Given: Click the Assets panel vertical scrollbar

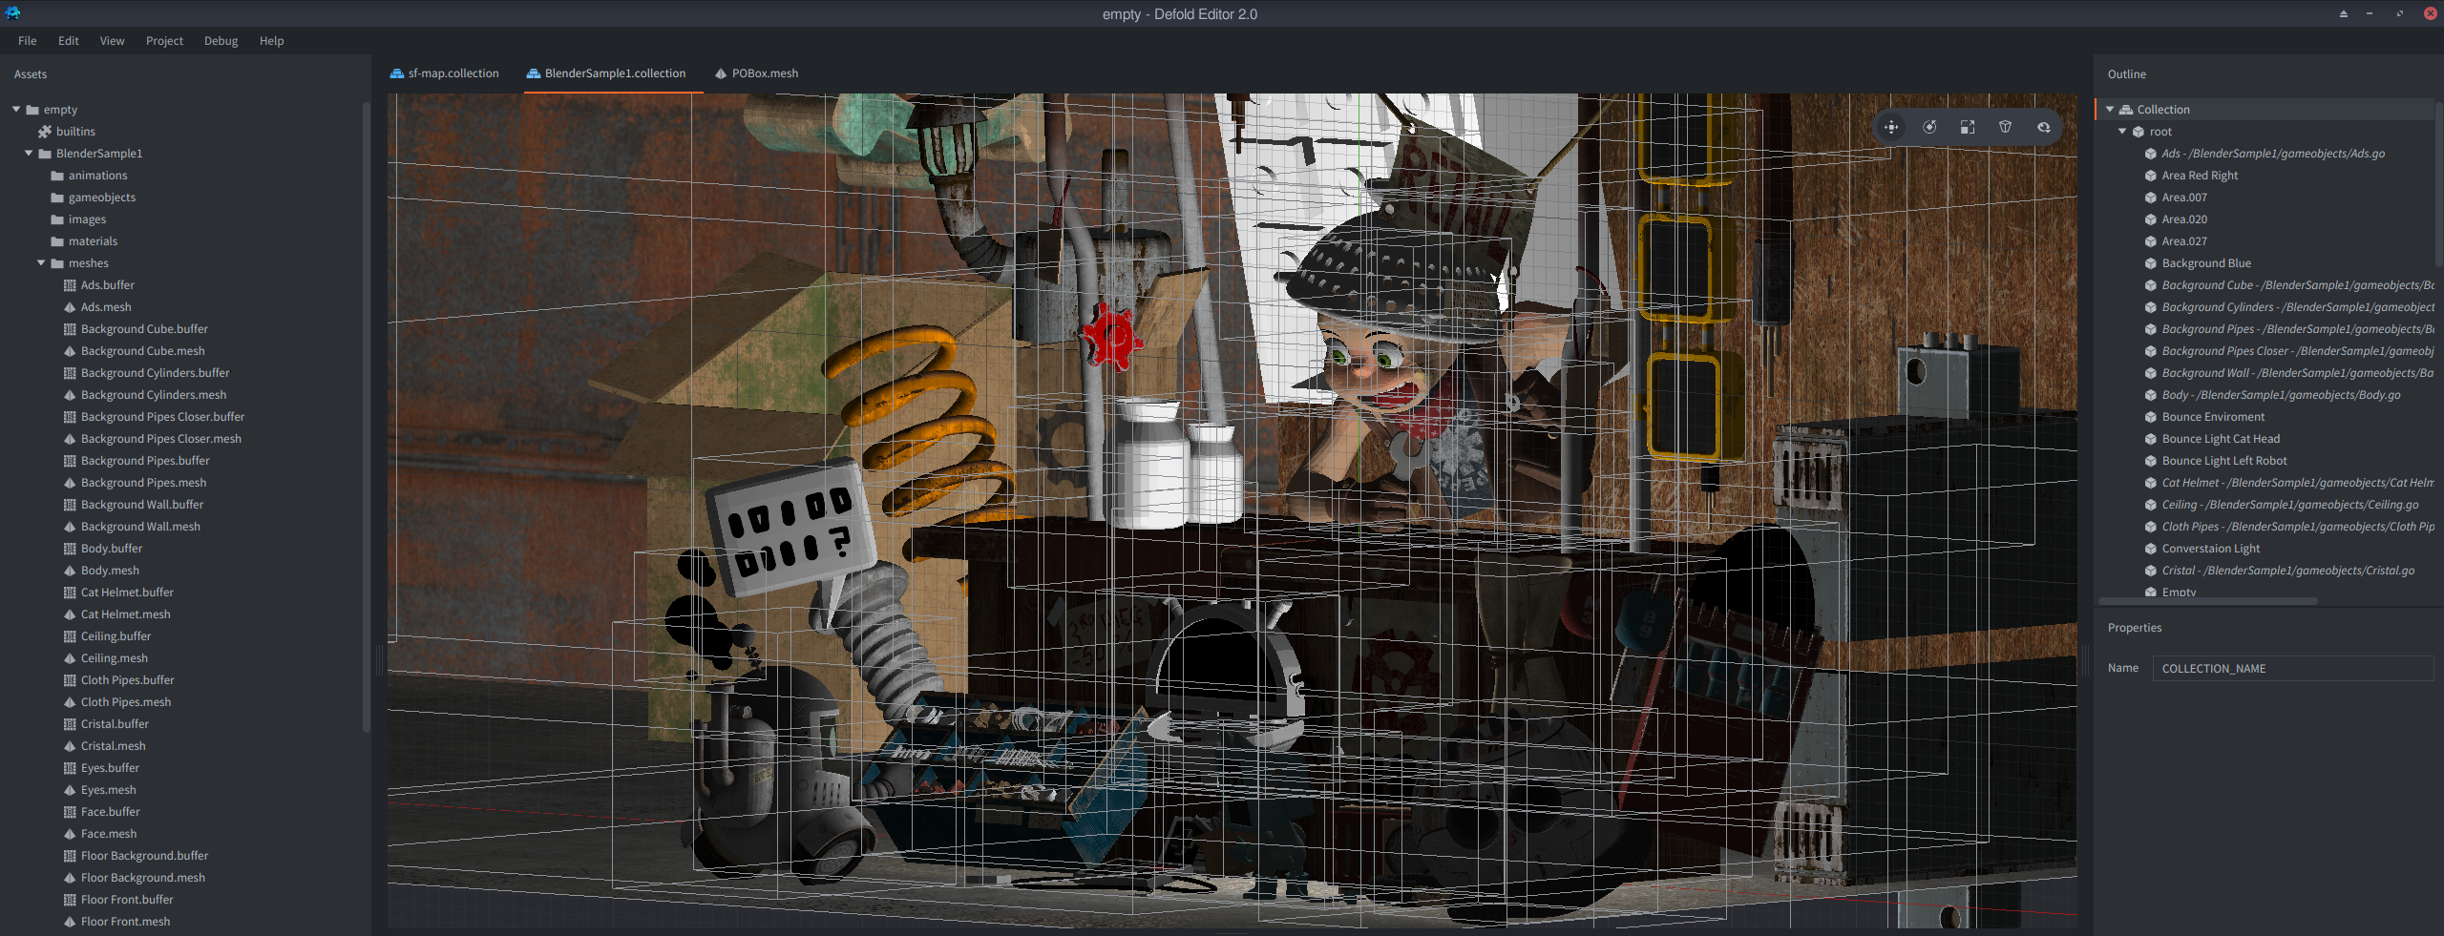Looking at the screenshot, I should (x=367, y=417).
